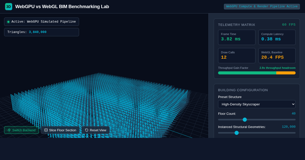Screen dimensions: 305x160
Task: Click the Triangles value 3,840,000
Action: point(38,32)
